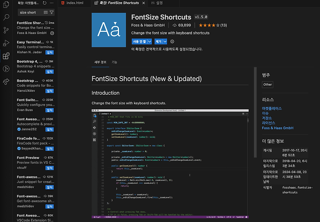Open the extensions view more actions menu
Screen dimensions: 320x222
(52, 3)
